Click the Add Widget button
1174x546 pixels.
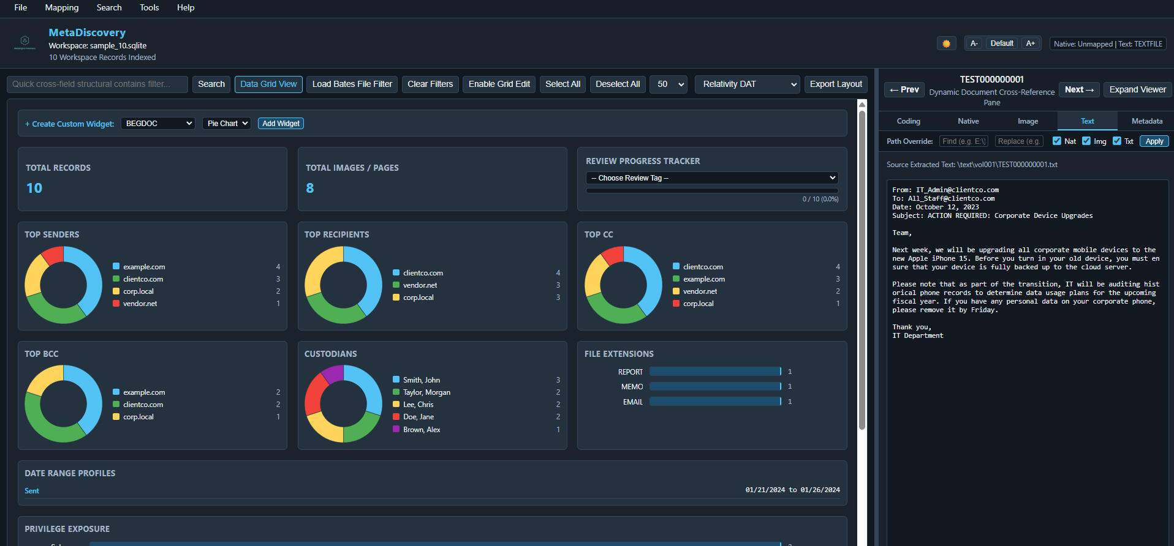coord(281,124)
